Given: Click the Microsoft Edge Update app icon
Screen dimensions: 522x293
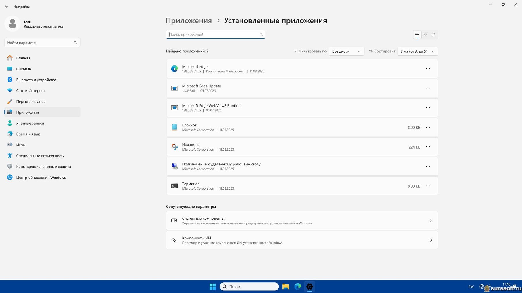Looking at the screenshot, I should (x=174, y=88).
